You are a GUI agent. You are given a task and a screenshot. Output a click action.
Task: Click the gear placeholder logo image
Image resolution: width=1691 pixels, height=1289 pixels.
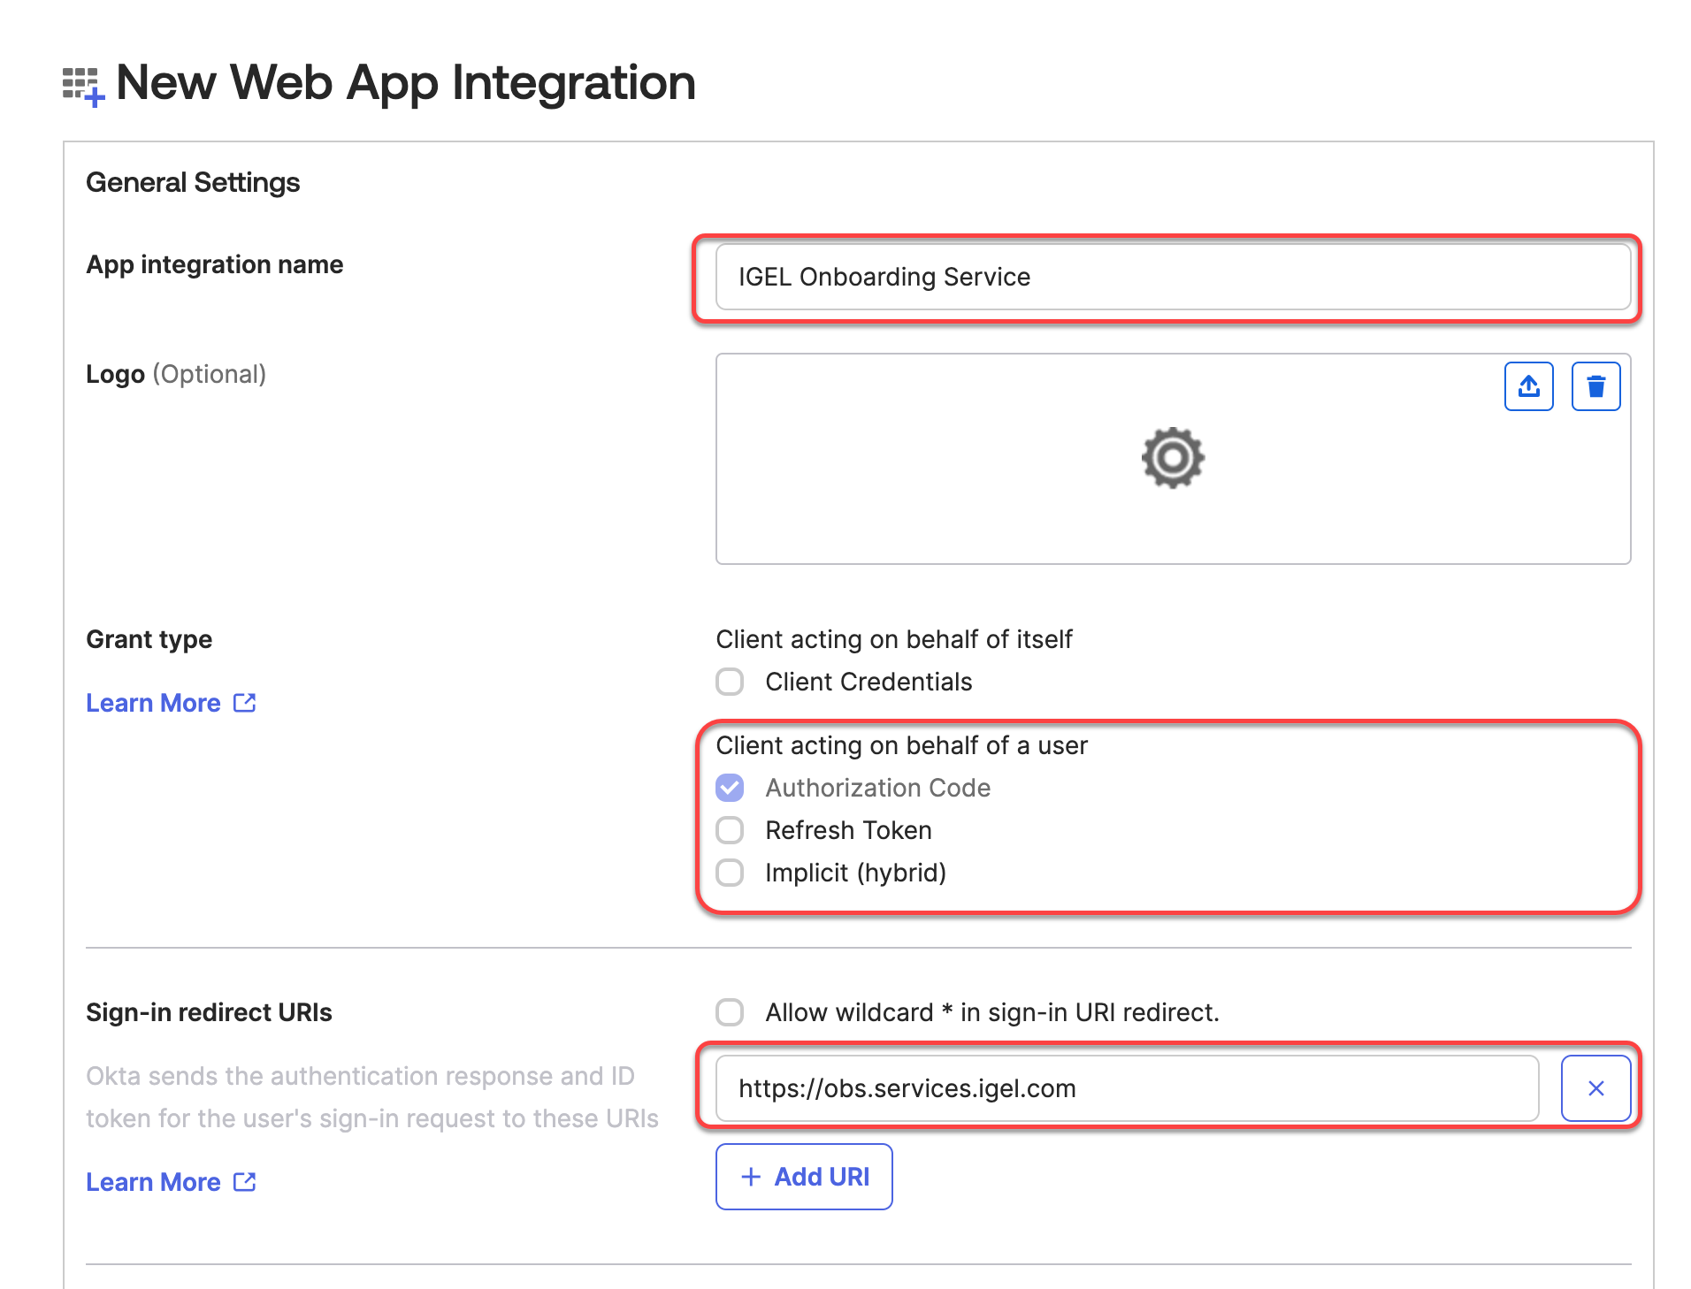point(1172,458)
